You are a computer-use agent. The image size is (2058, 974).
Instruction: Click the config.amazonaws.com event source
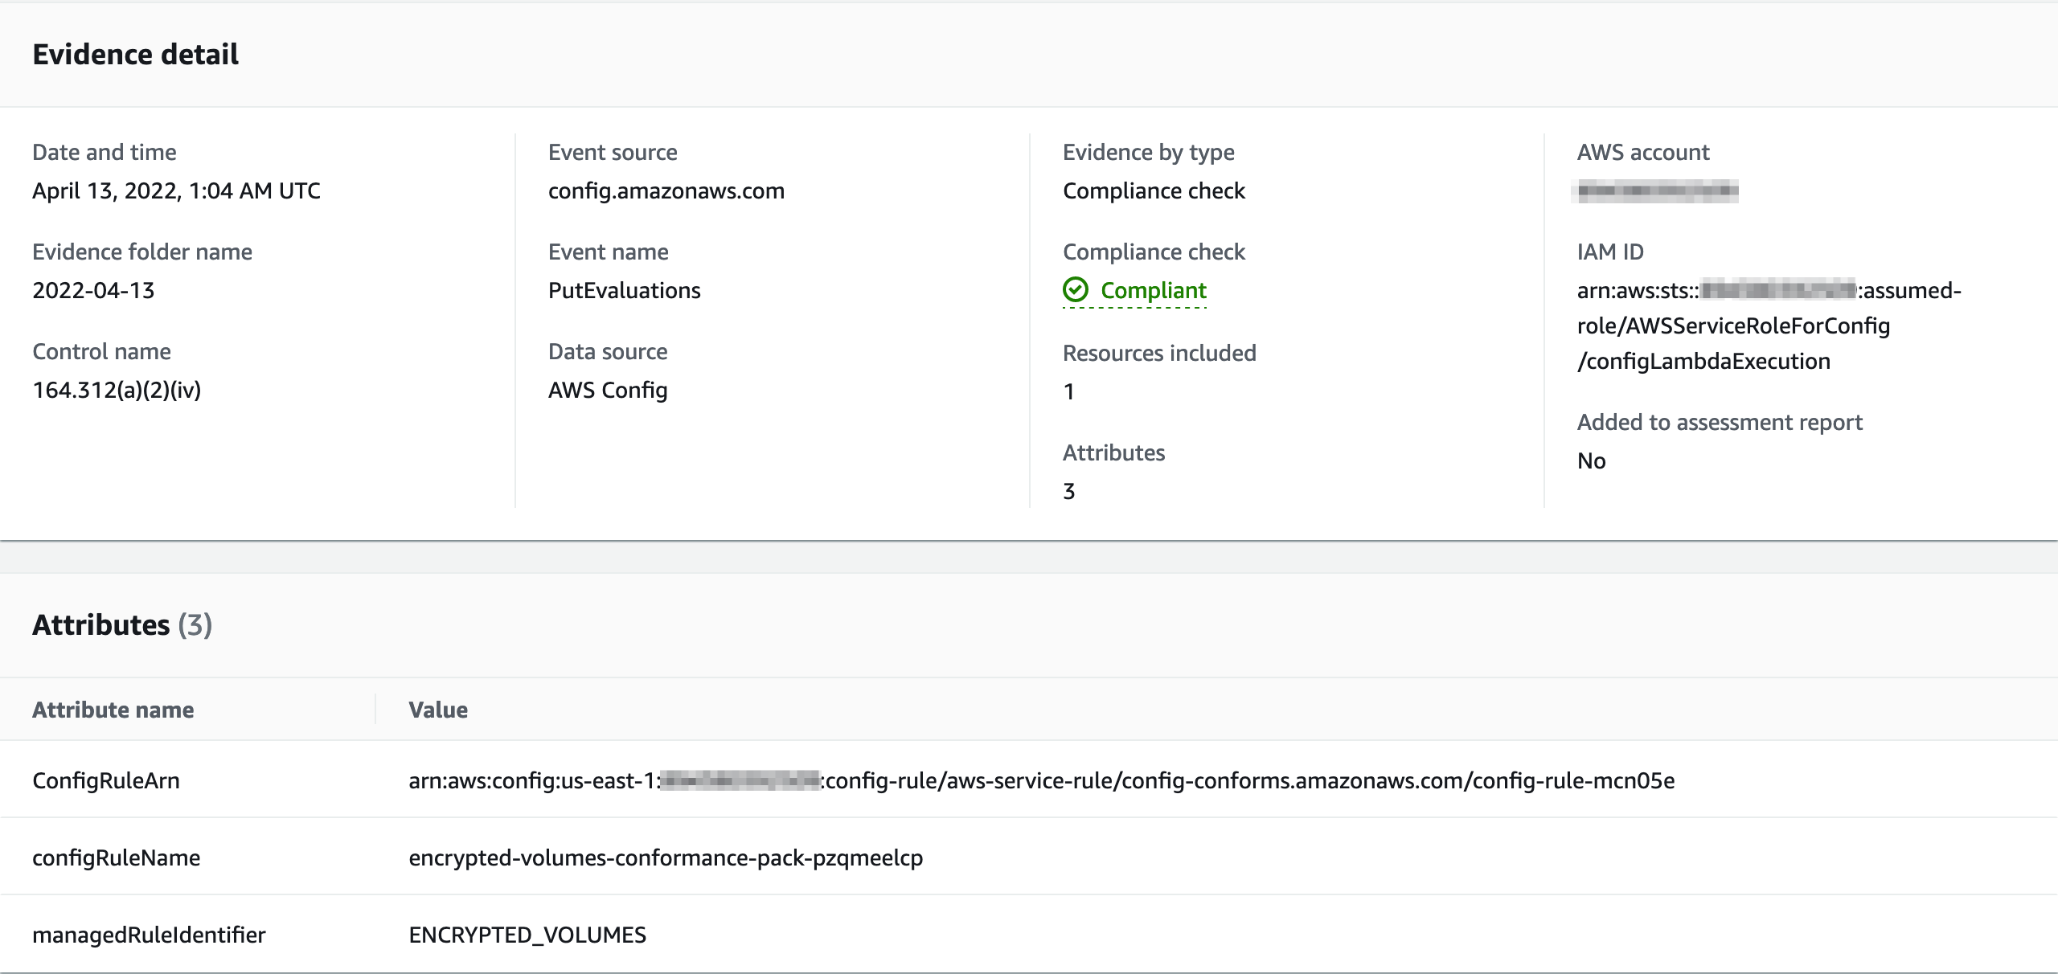point(666,190)
